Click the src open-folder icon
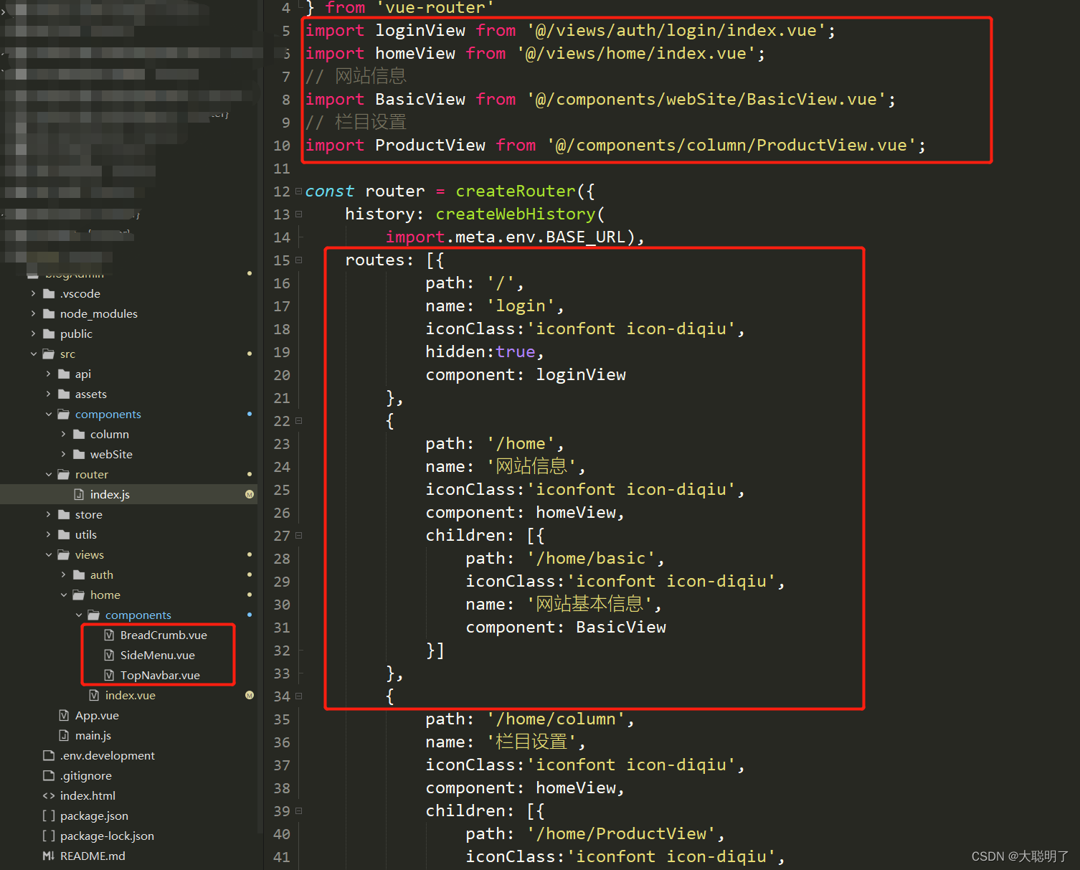 [x=49, y=354]
